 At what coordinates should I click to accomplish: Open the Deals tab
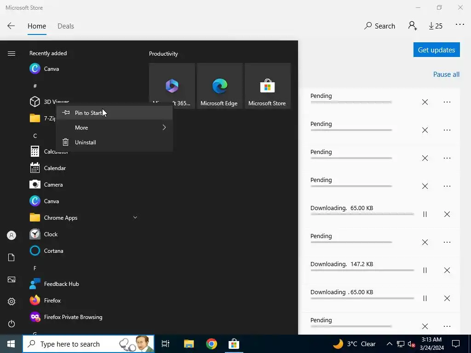tap(65, 26)
